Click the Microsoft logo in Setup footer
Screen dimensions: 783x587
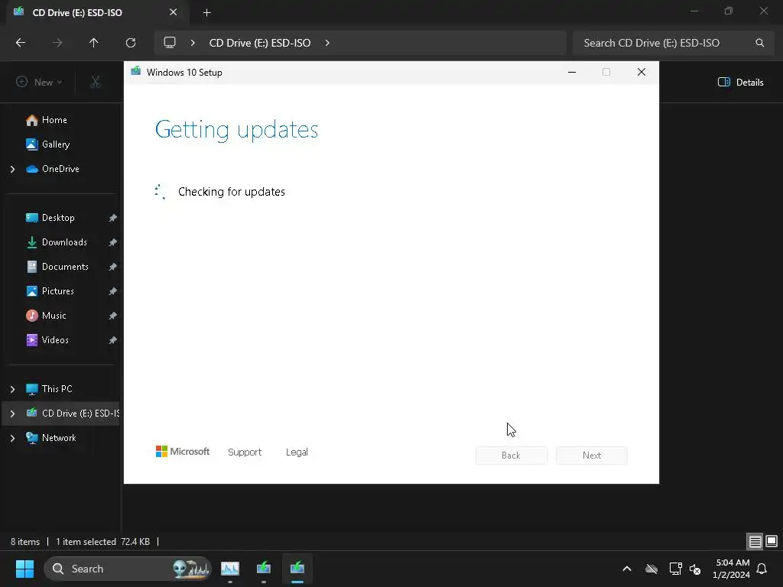[x=183, y=451]
